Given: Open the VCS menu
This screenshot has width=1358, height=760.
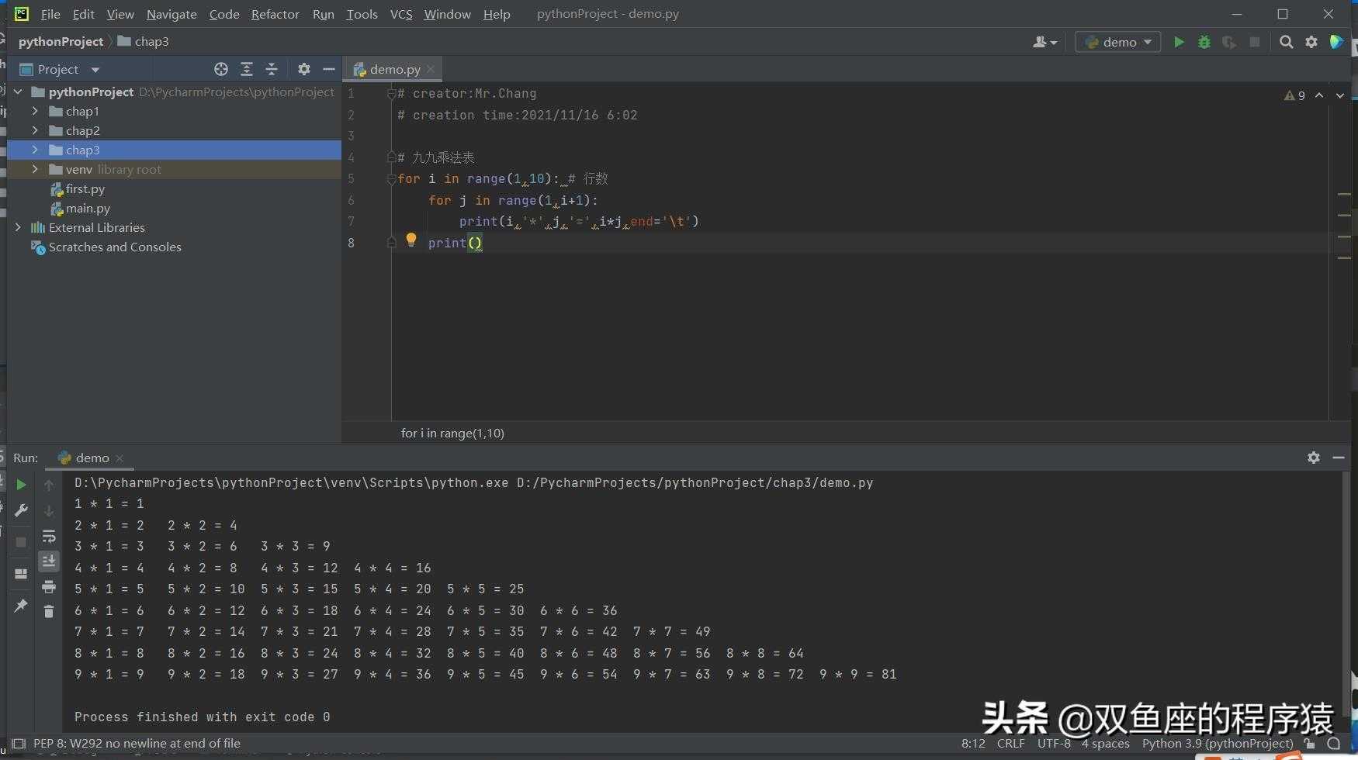Looking at the screenshot, I should pos(401,14).
